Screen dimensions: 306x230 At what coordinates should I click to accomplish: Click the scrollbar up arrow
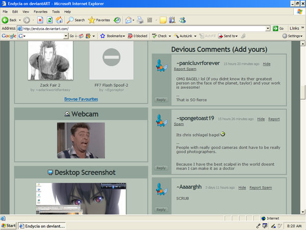[302, 43]
